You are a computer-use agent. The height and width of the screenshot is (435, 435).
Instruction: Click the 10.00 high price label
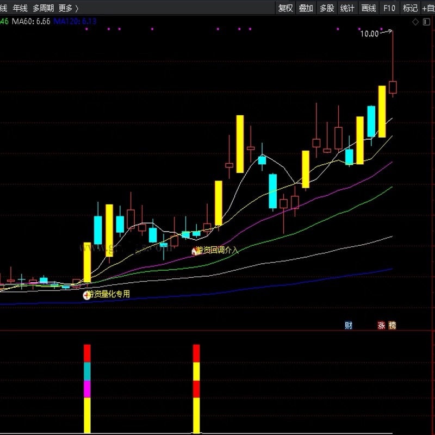[369, 34]
